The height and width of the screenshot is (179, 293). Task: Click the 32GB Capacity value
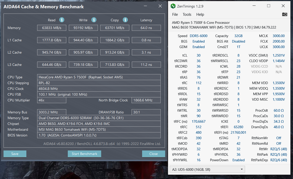239,36
